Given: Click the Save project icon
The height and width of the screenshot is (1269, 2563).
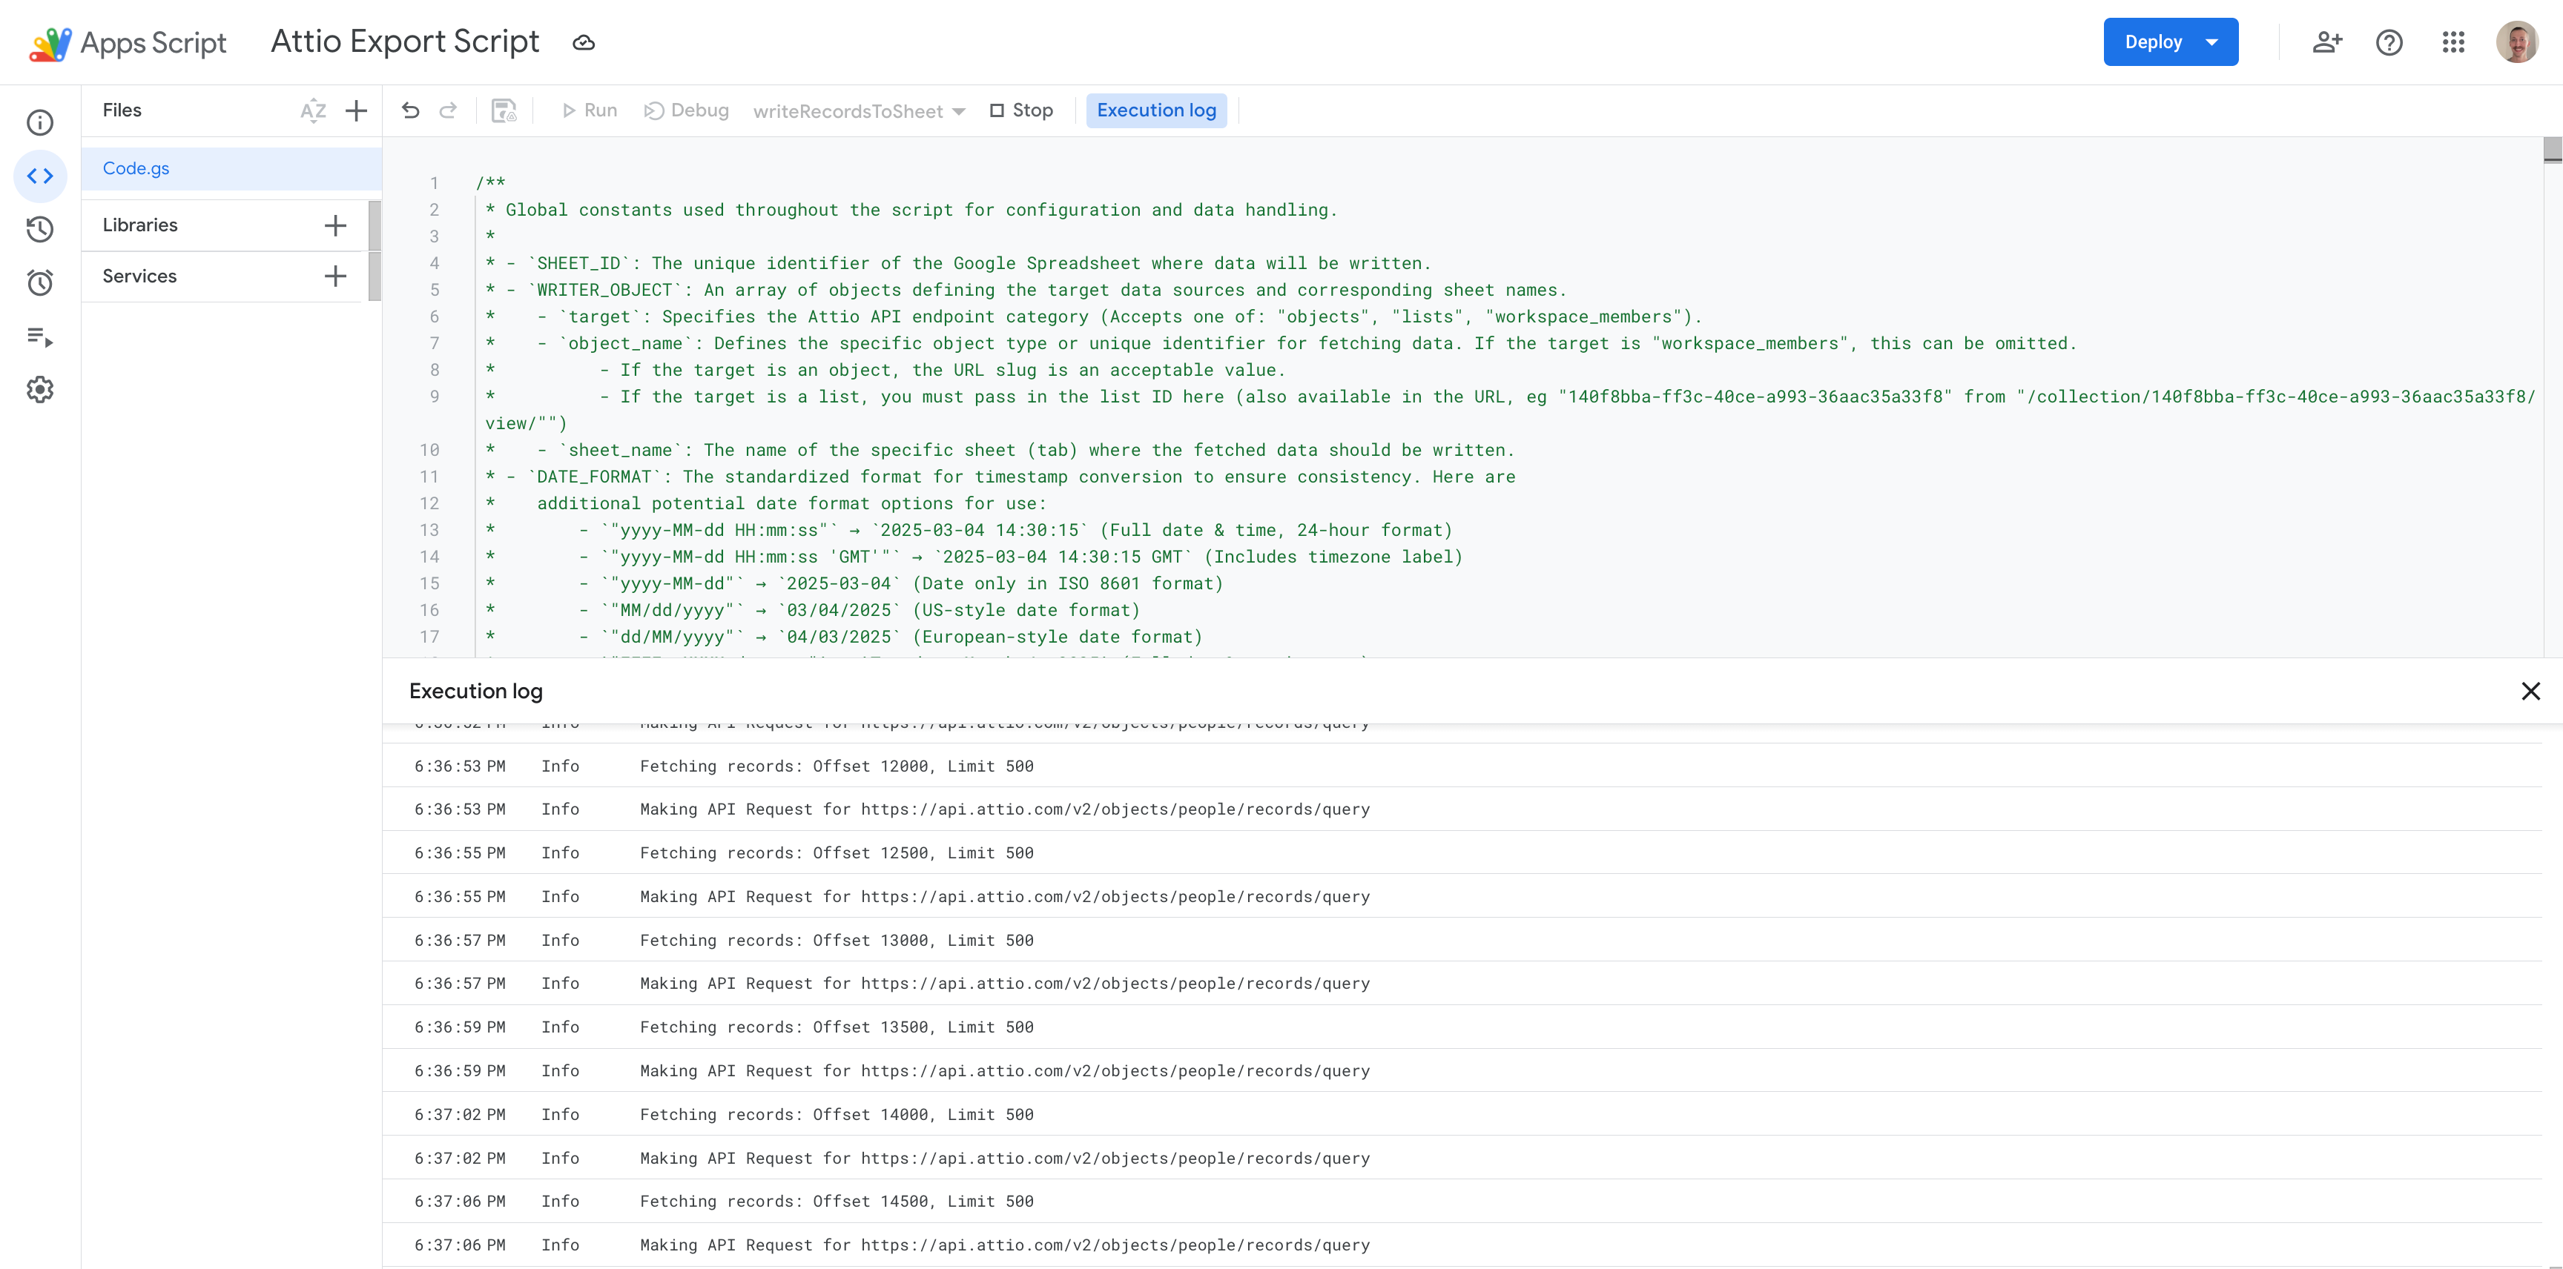Looking at the screenshot, I should tap(504, 110).
